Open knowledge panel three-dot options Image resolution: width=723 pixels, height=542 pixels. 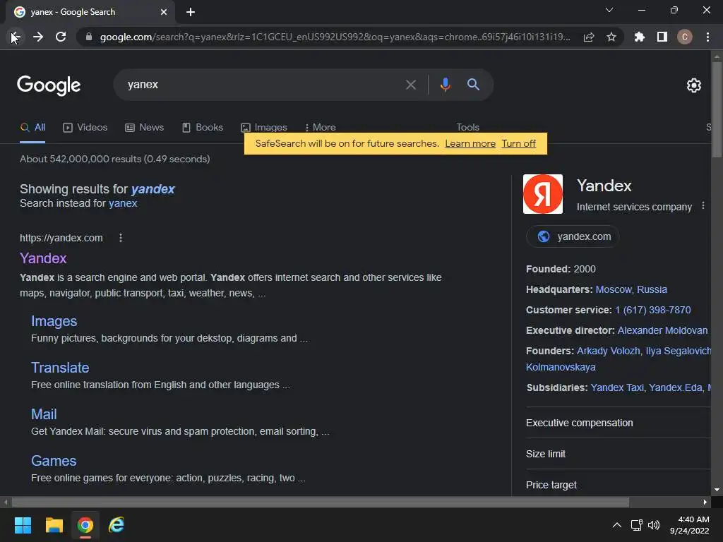pos(703,205)
